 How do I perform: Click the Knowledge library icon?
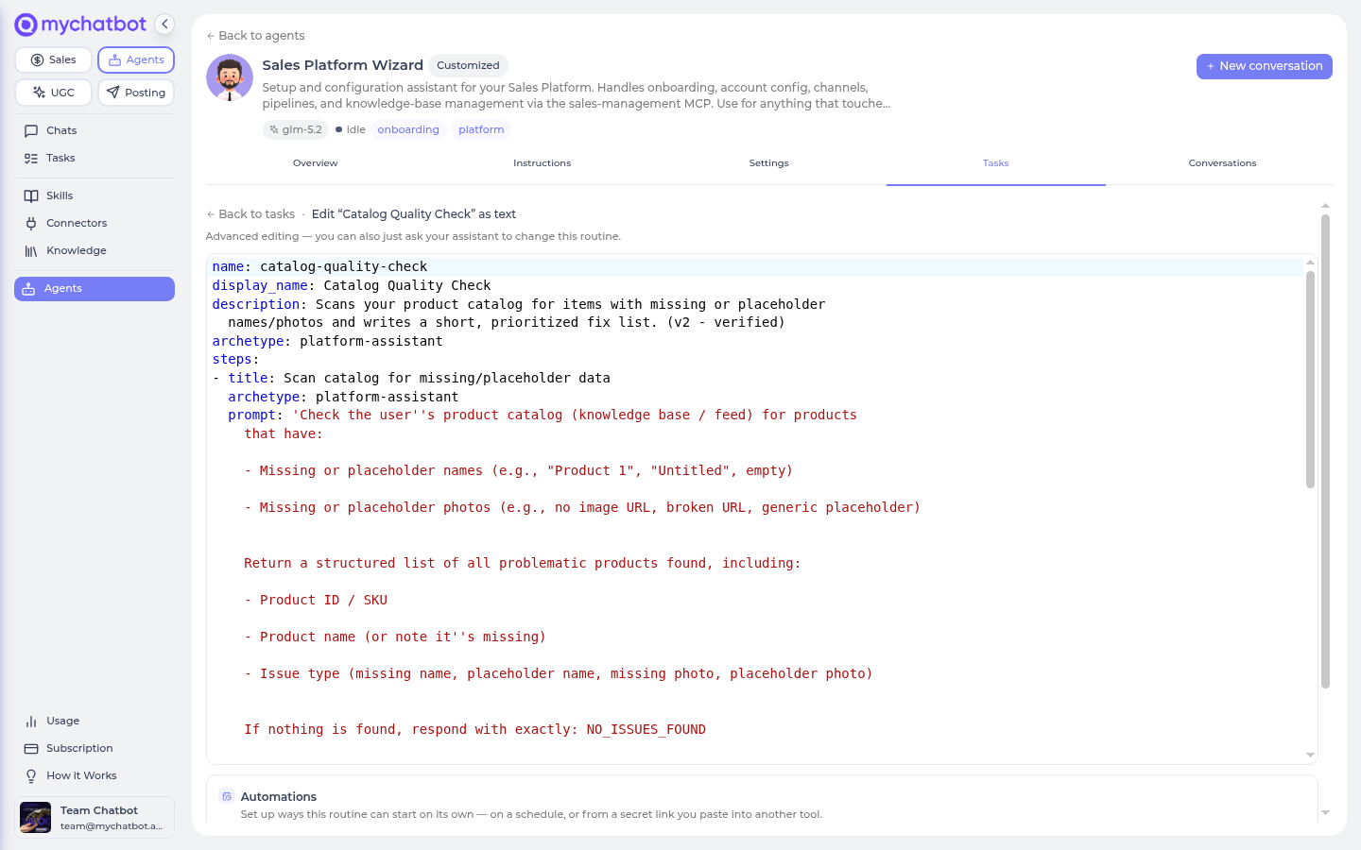31,251
